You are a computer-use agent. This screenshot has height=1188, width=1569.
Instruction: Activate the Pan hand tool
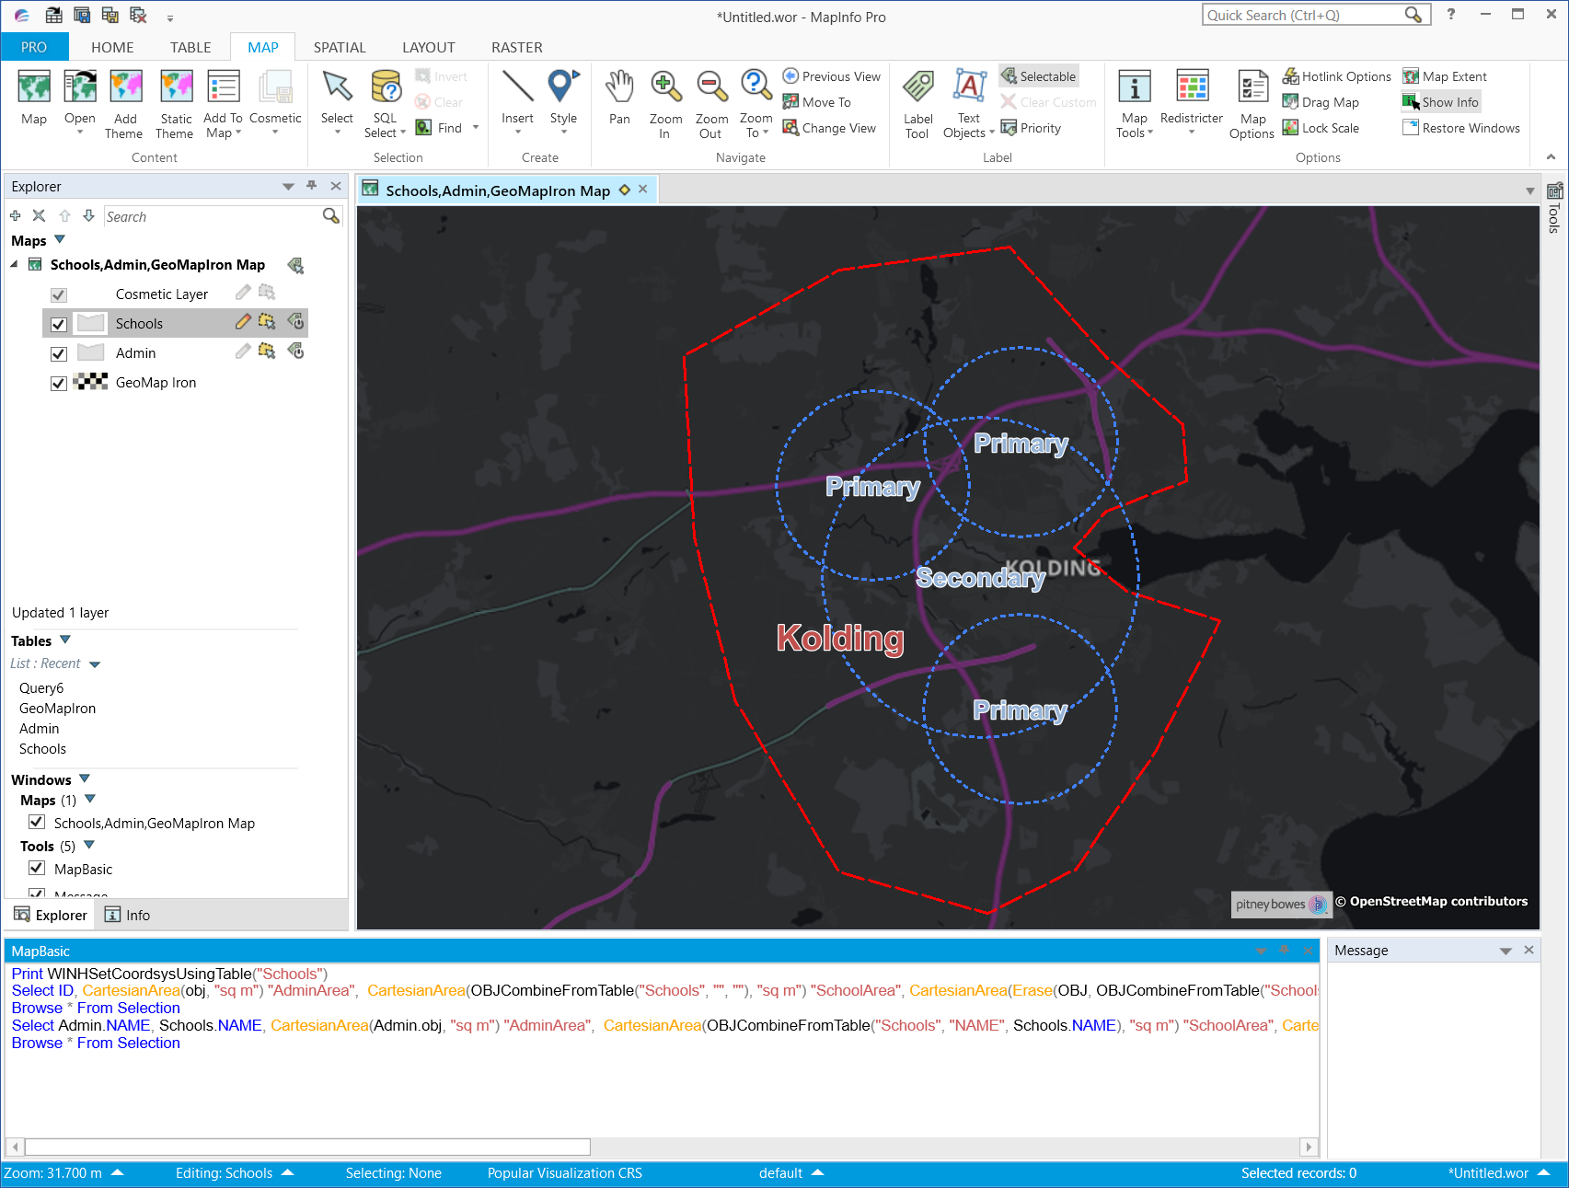pos(619,87)
